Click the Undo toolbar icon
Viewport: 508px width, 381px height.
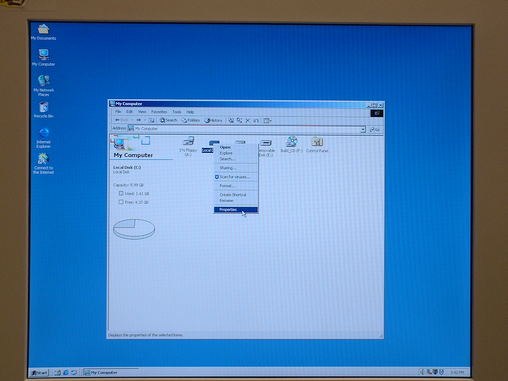point(256,121)
